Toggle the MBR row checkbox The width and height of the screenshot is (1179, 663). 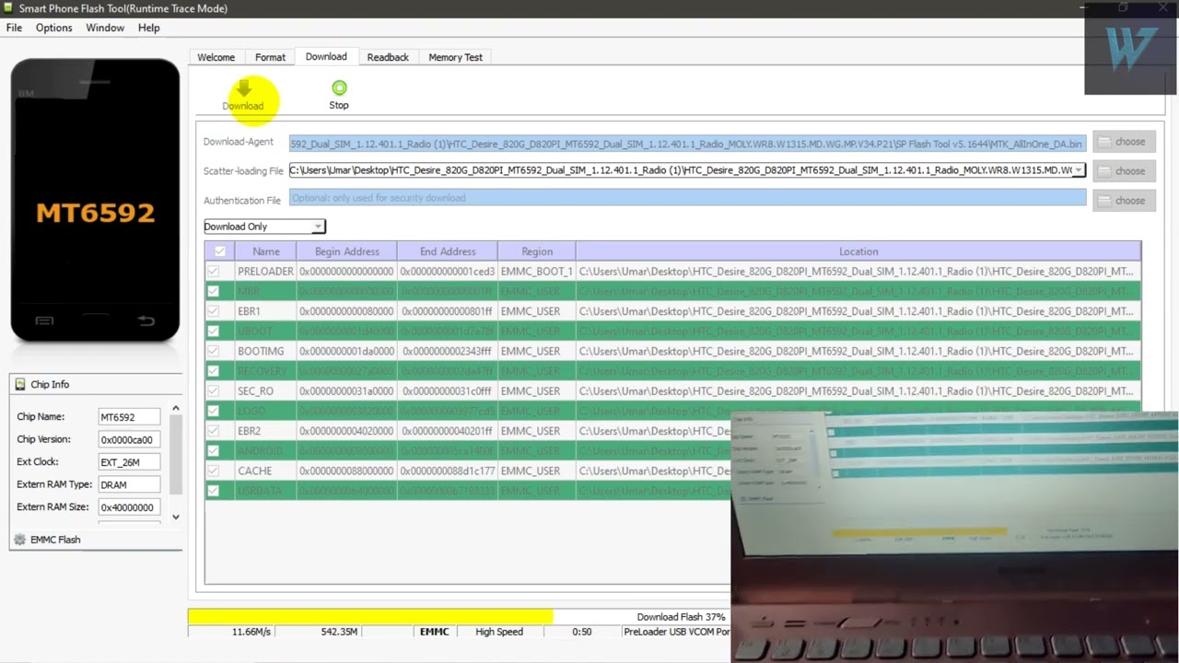point(214,292)
